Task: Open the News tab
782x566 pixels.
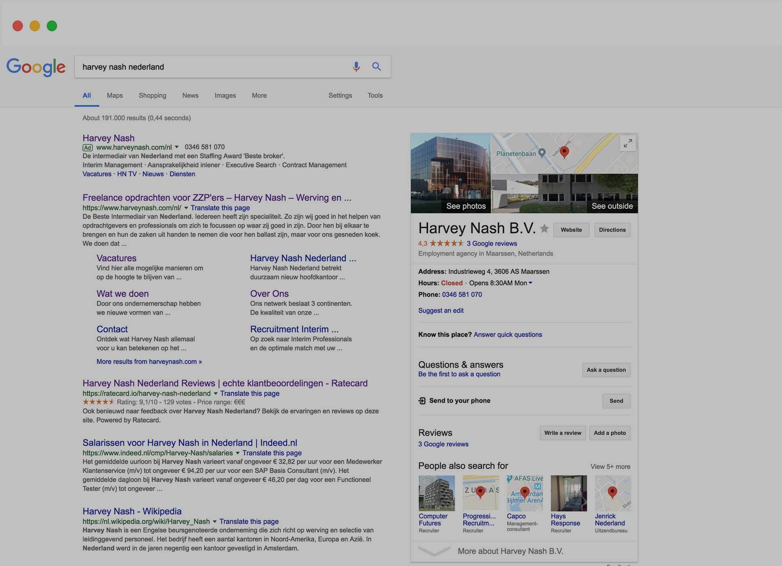Action: (x=190, y=96)
